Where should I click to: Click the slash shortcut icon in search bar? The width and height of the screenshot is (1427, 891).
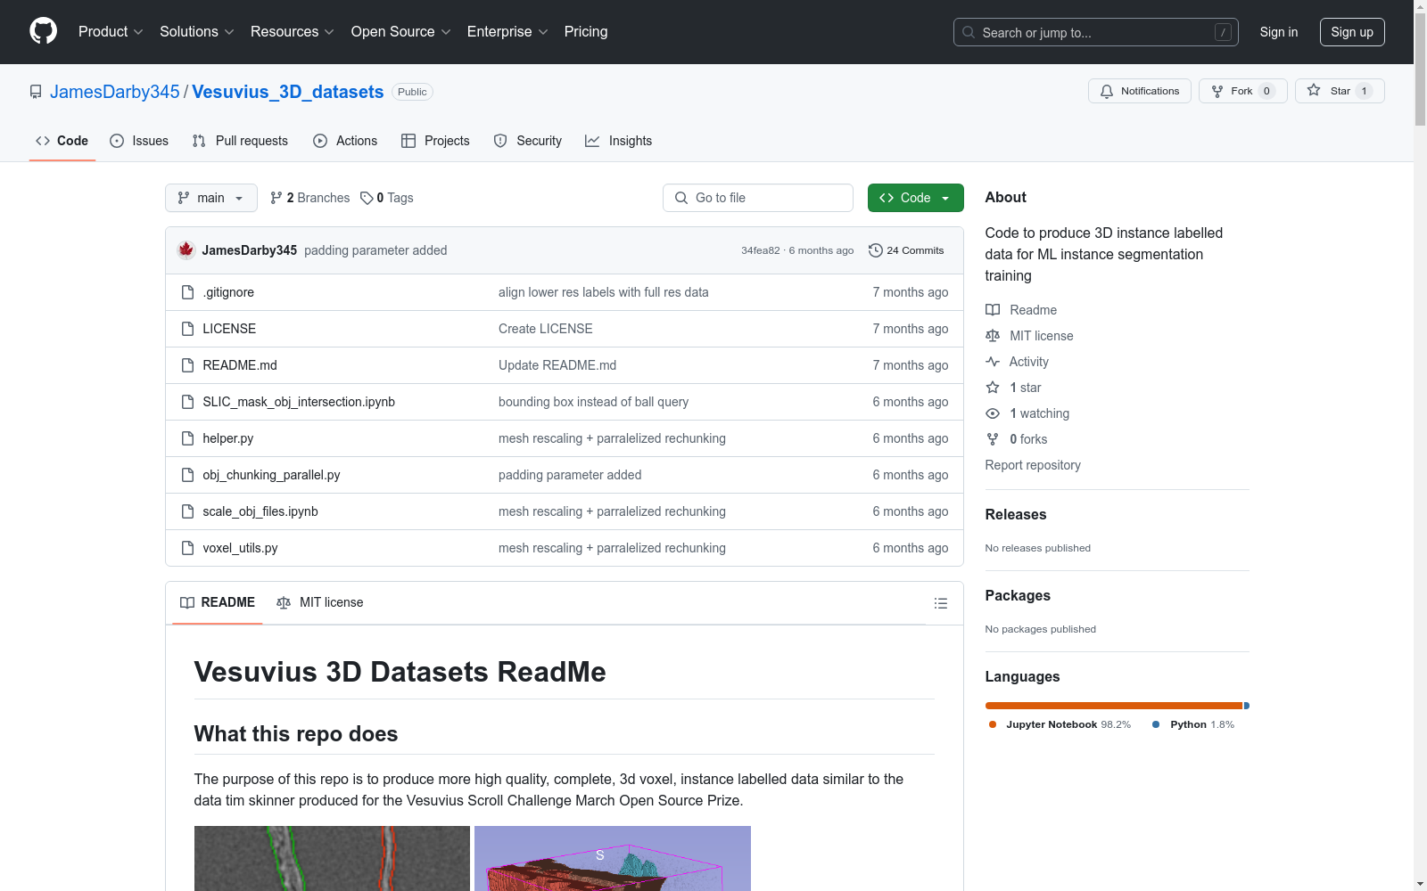click(x=1223, y=32)
